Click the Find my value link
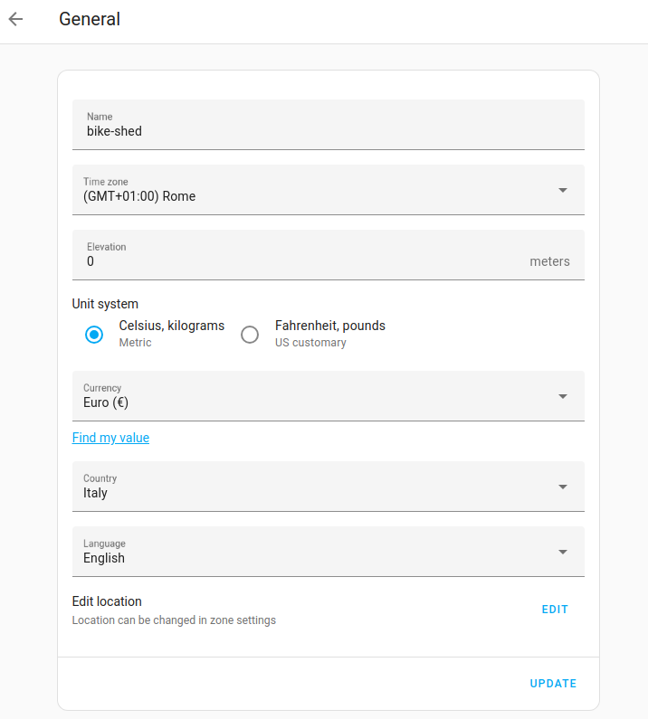648x719 pixels. pos(110,438)
